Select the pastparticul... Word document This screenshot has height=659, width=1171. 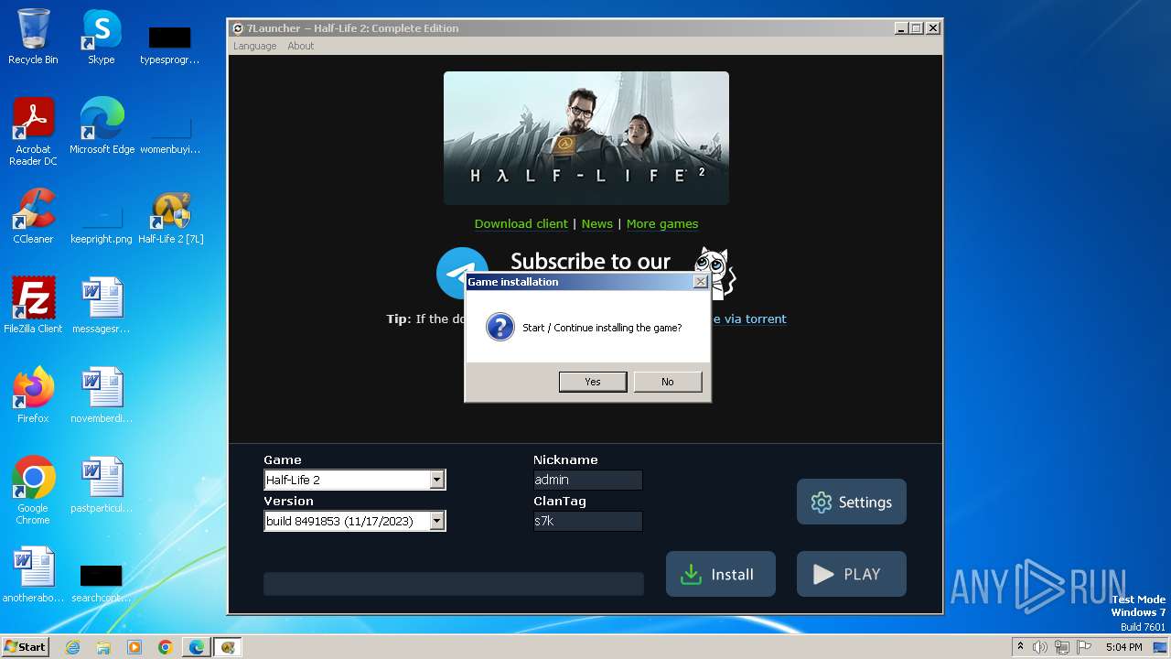[x=102, y=485]
